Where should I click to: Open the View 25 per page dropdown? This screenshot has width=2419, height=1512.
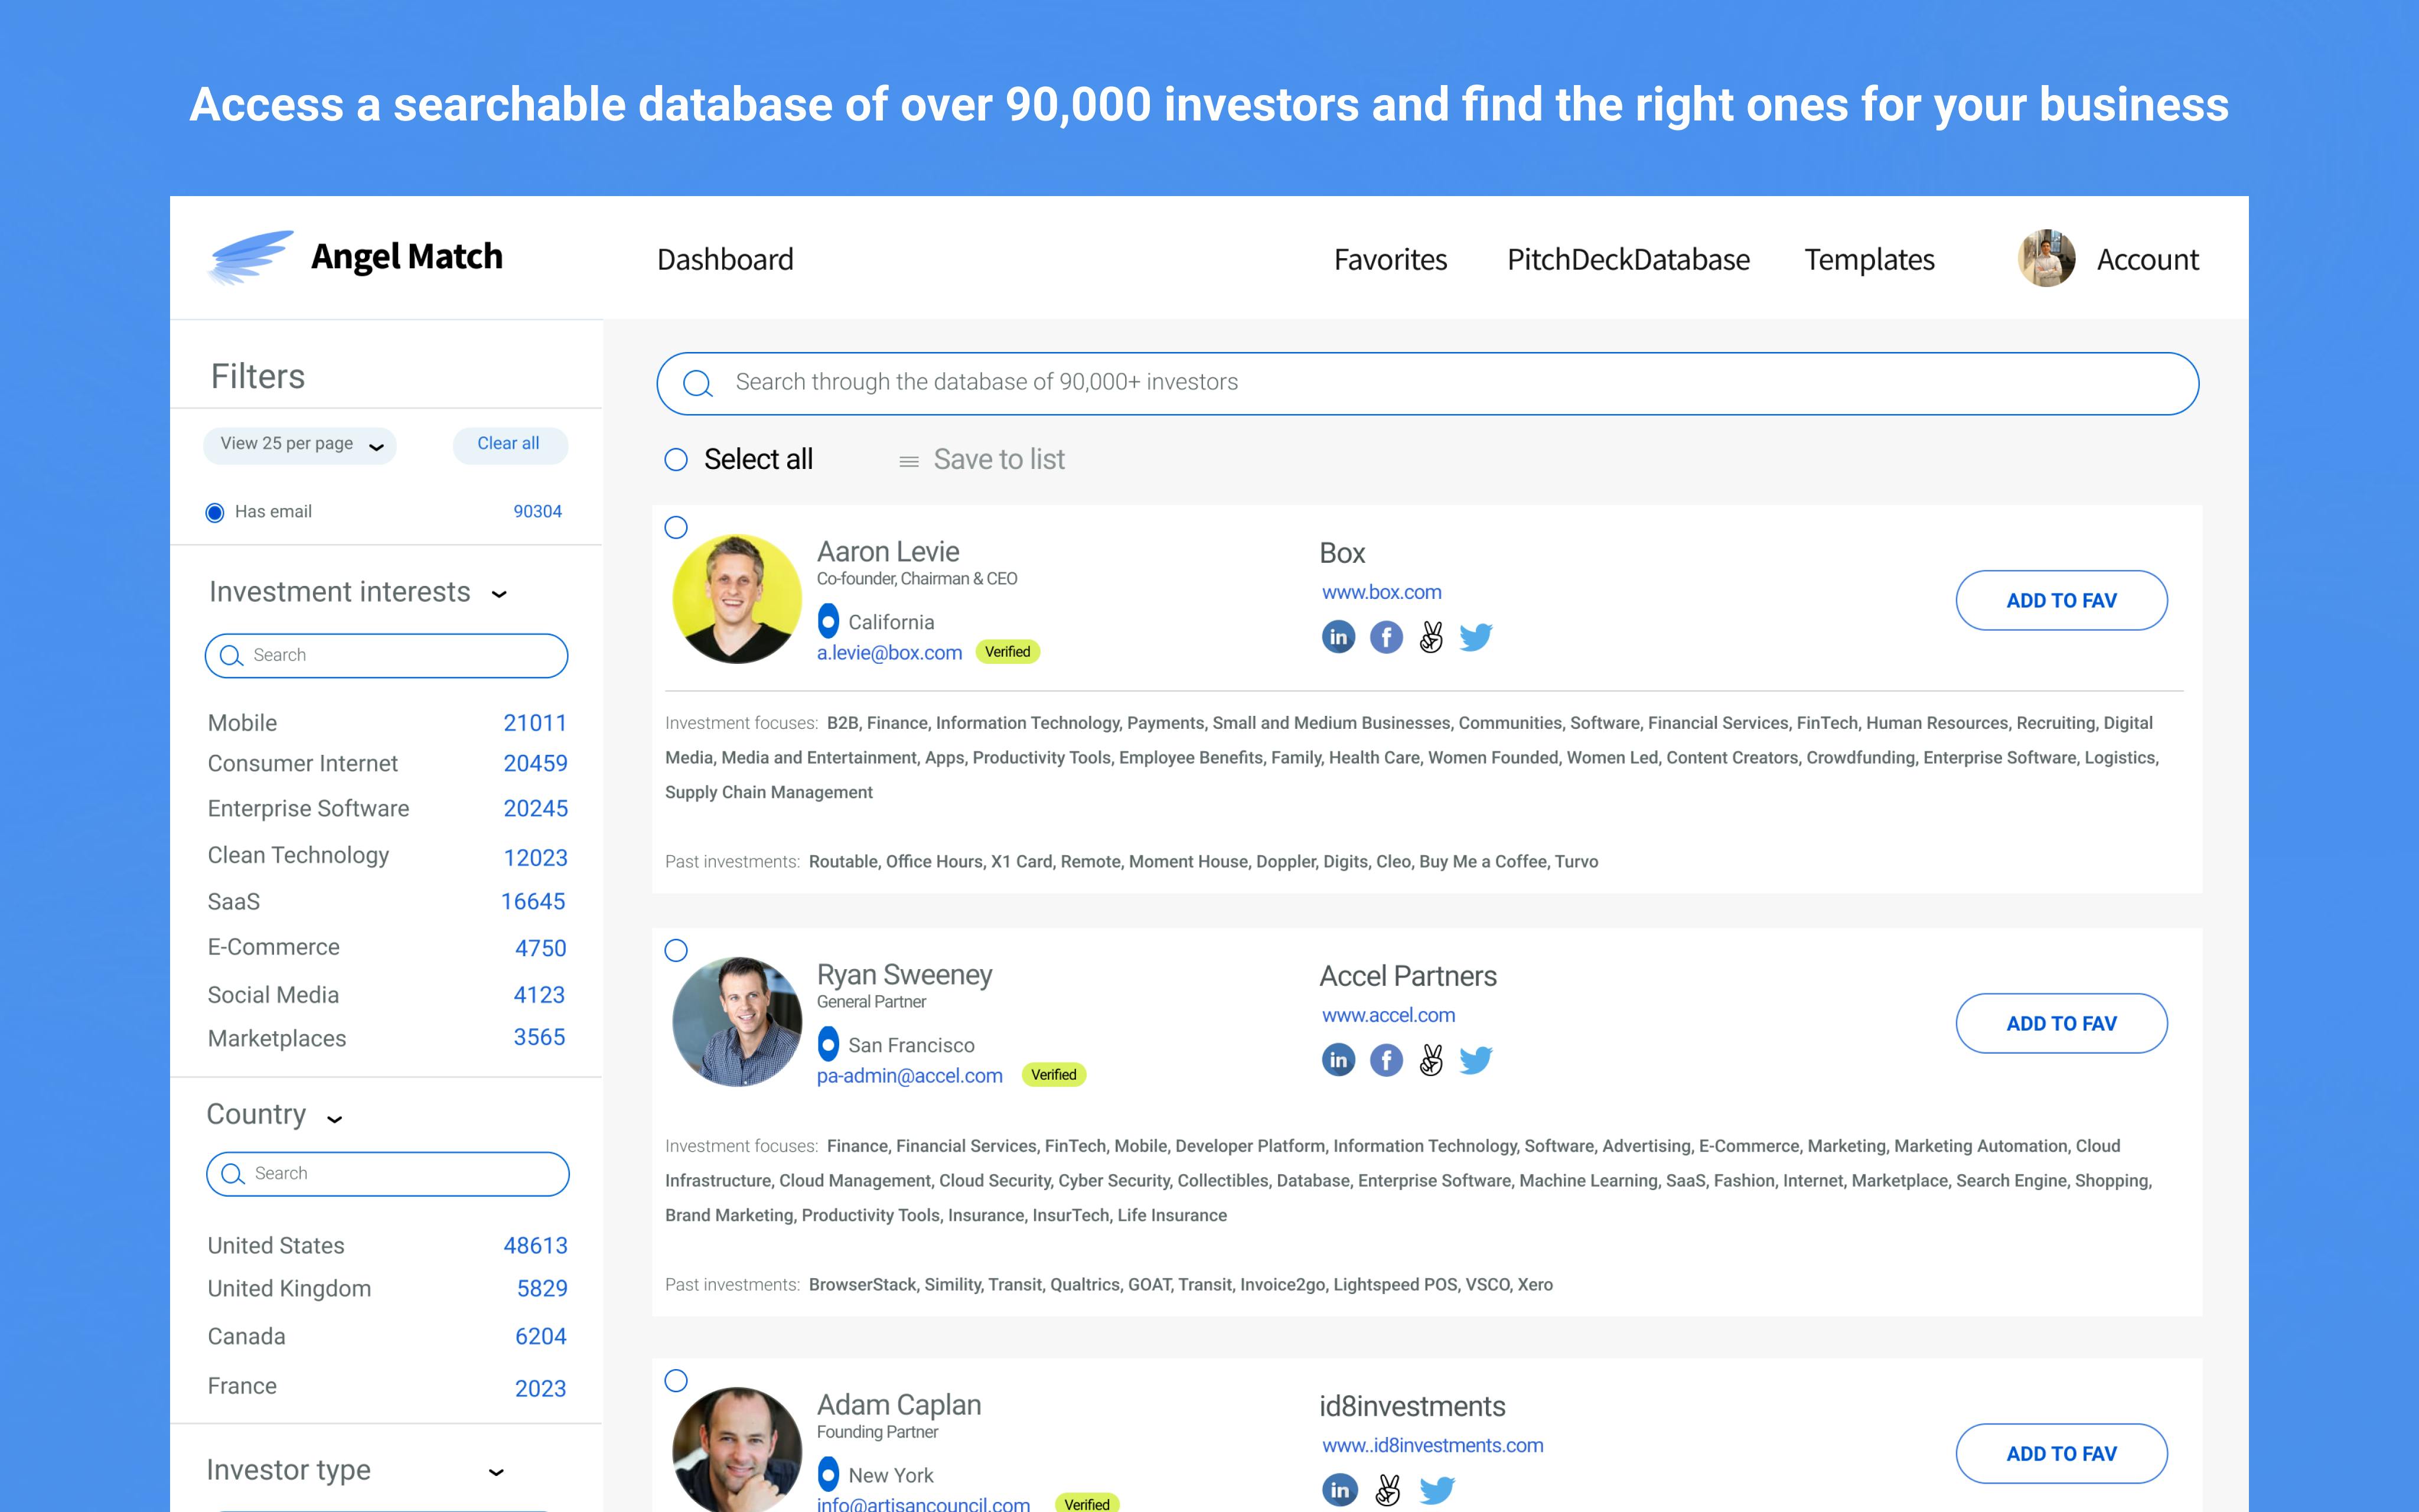[x=300, y=445]
